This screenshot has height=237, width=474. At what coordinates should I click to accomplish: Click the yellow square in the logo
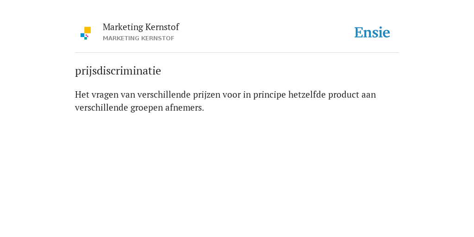87,30
